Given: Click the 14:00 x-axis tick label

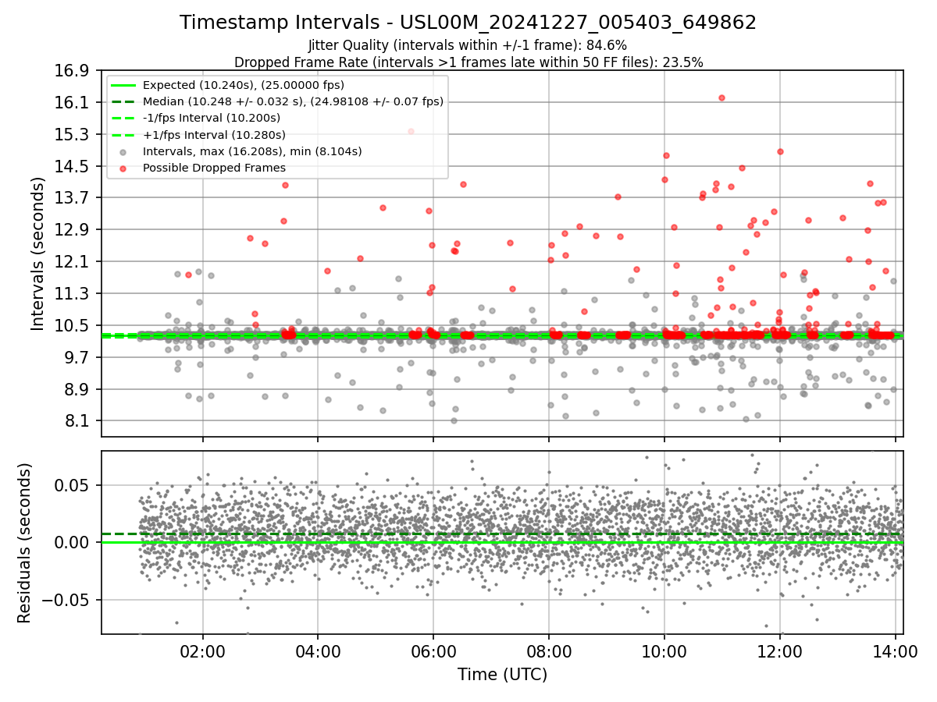Looking at the screenshot, I should (895, 651).
